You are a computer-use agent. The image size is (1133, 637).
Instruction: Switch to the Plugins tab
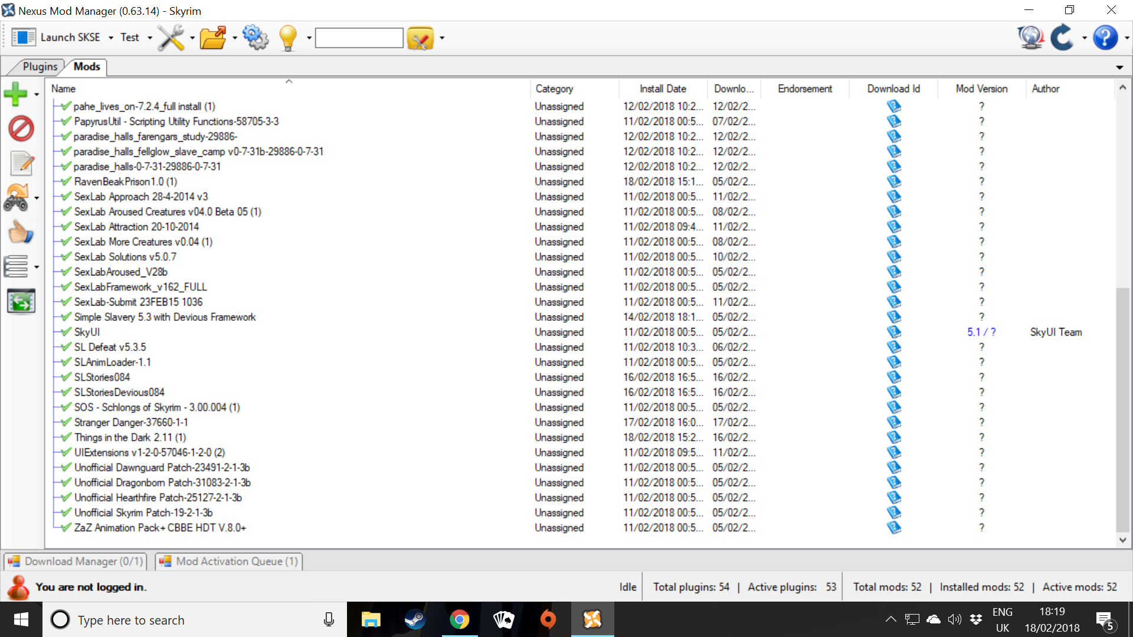[40, 67]
